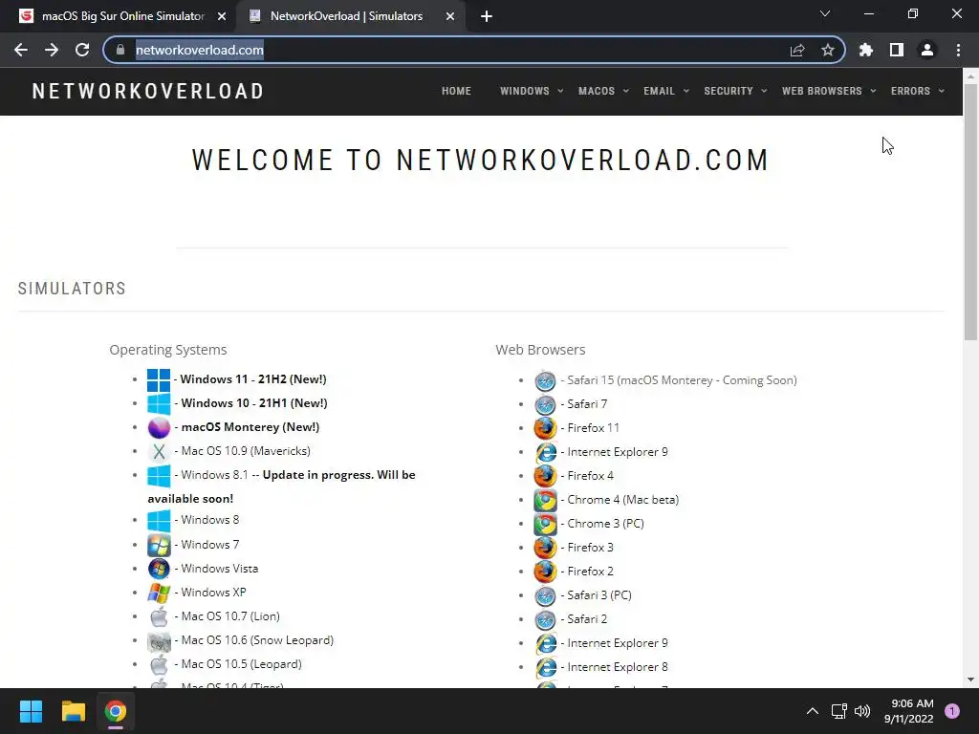Open the Chrome extensions puzzle icon
The width and height of the screenshot is (979, 734).
(x=866, y=50)
